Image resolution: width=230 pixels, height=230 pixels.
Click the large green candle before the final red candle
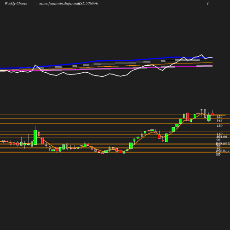tap(209, 118)
